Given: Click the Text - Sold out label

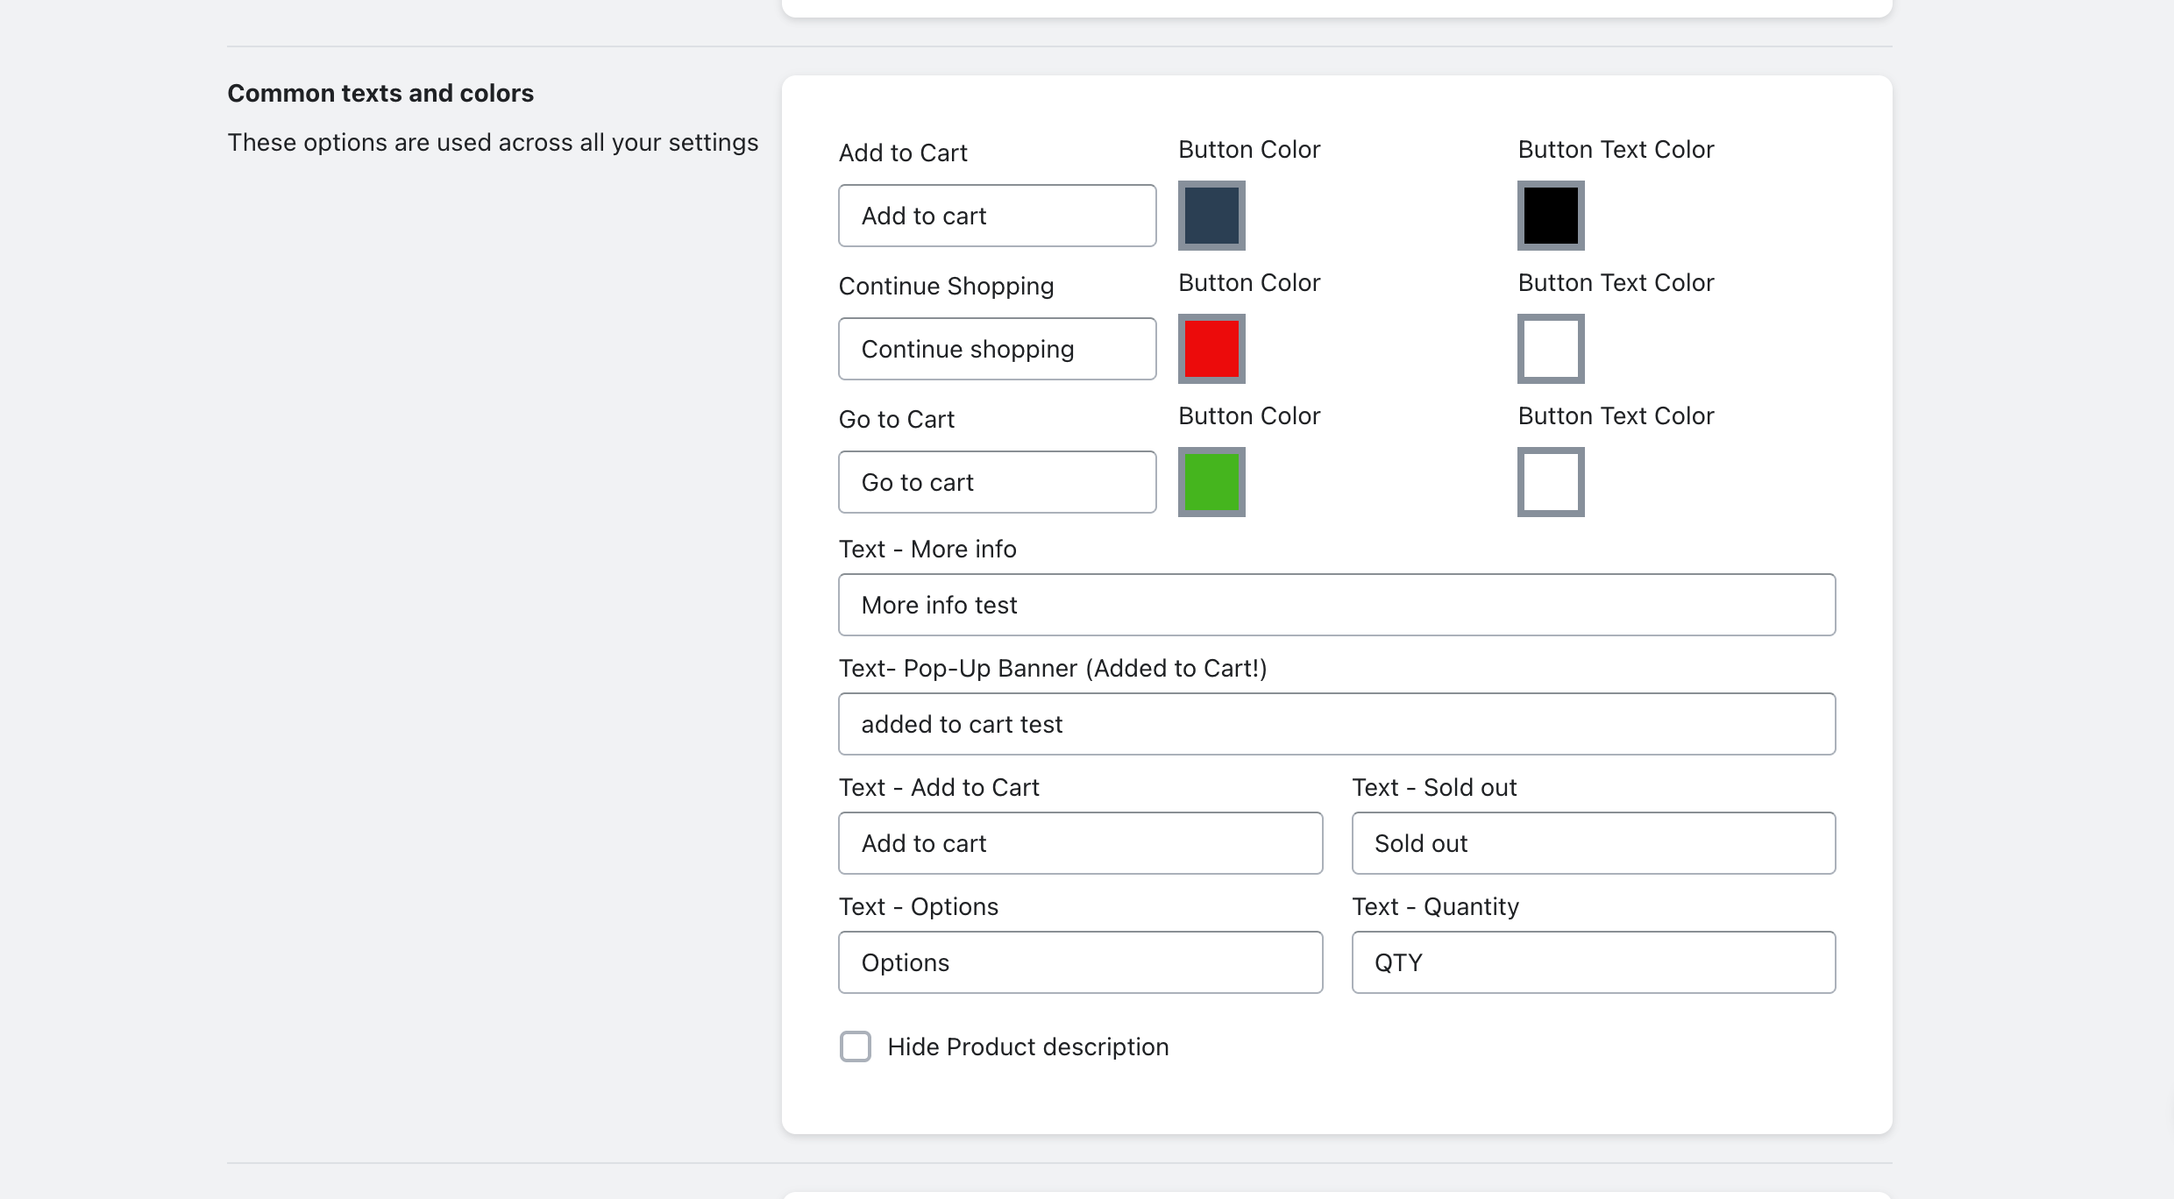Looking at the screenshot, I should pyautogui.click(x=1434, y=787).
